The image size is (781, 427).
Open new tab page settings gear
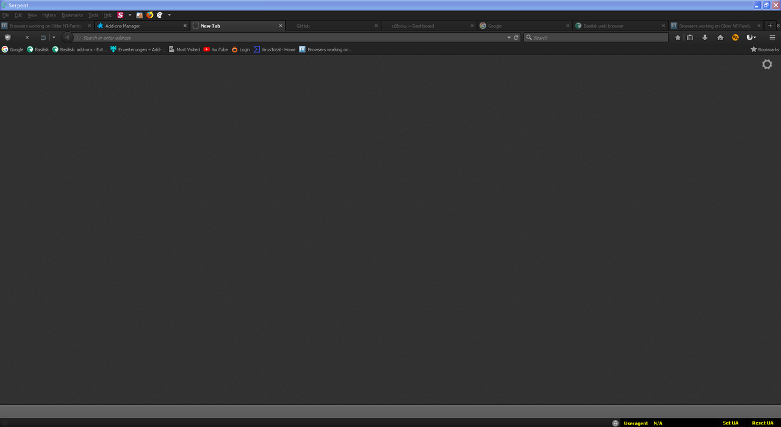(767, 64)
